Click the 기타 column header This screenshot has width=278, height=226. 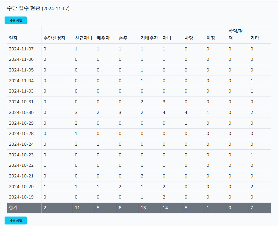[255, 38]
